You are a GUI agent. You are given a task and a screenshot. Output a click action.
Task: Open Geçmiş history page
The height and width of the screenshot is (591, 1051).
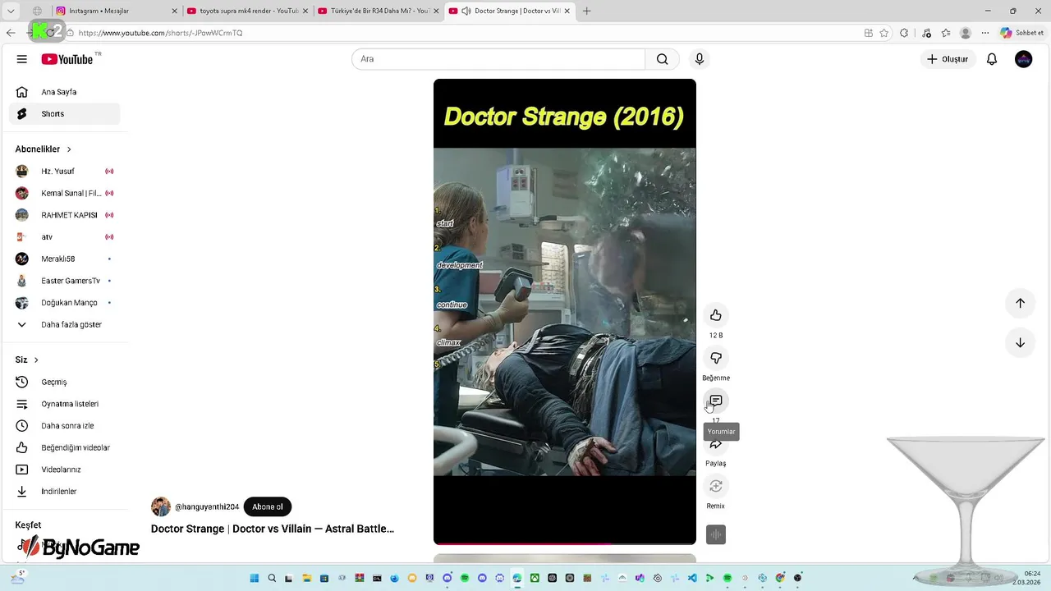pyautogui.click(x=65, y=382)
